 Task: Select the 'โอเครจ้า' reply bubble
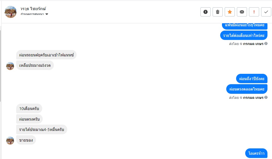click(256, 153)
